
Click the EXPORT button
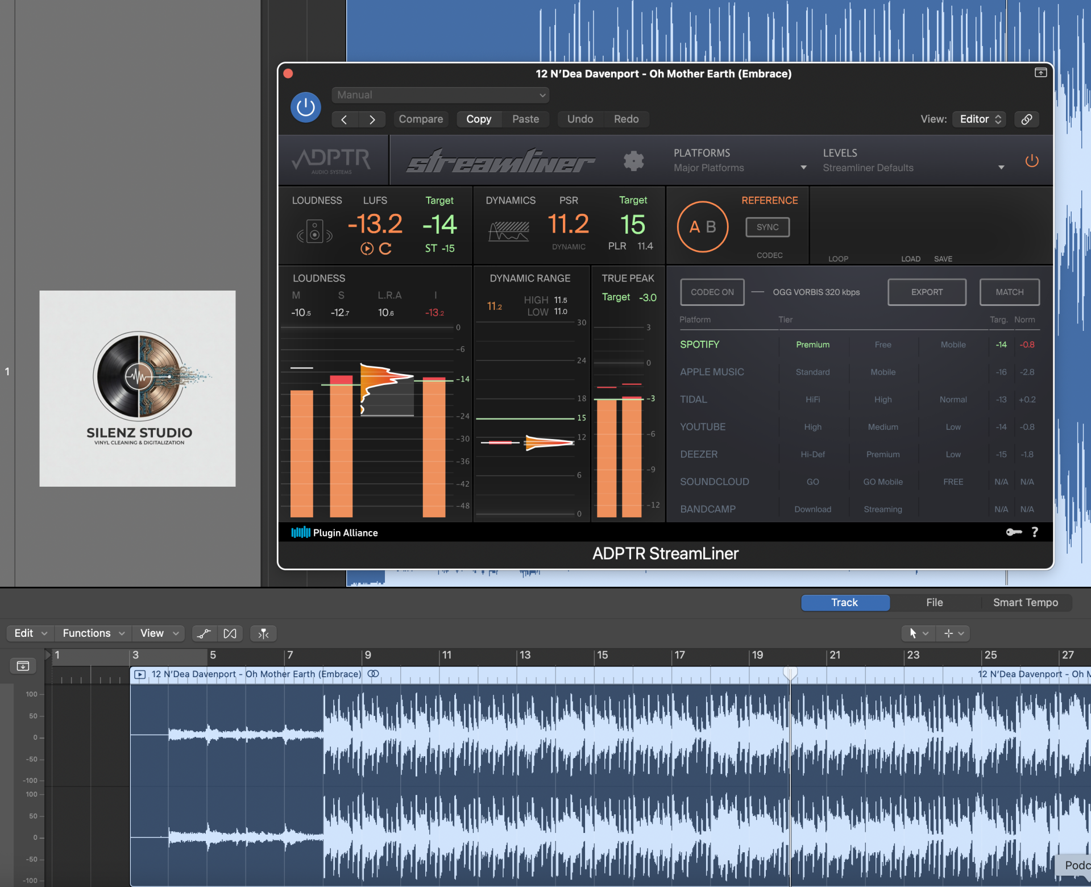tap(927, 292)
